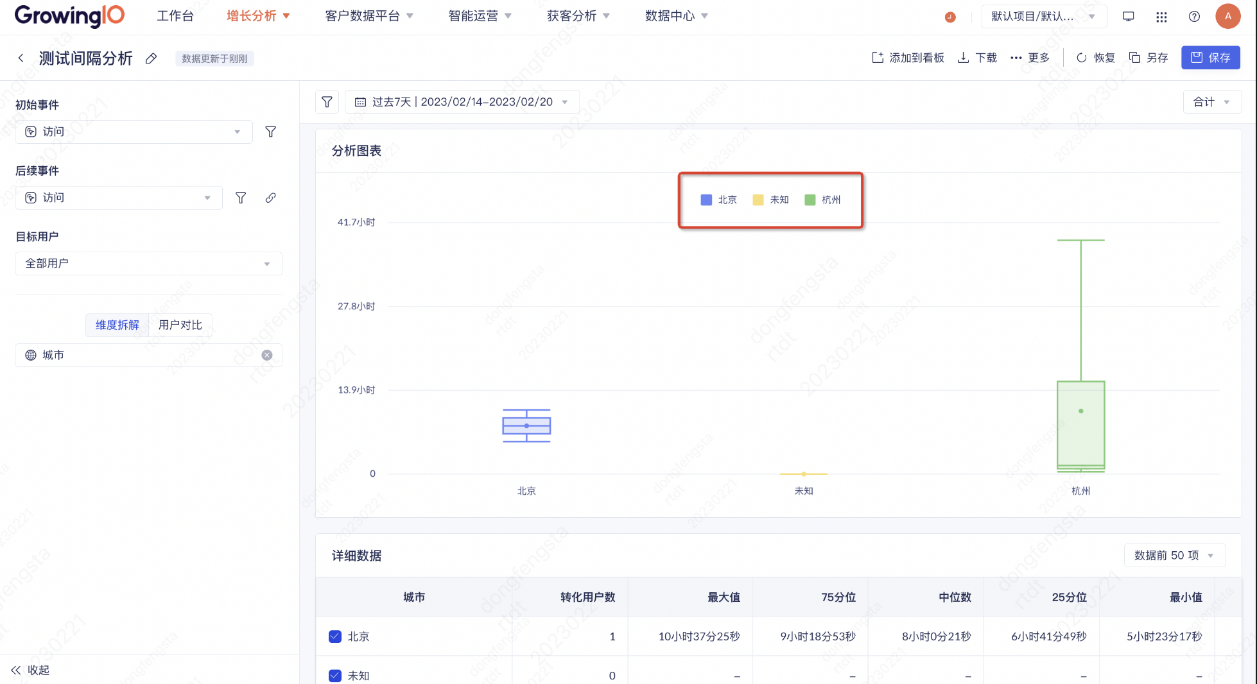
Task: Open filter for initial event 访问
Action: point(271,132)
